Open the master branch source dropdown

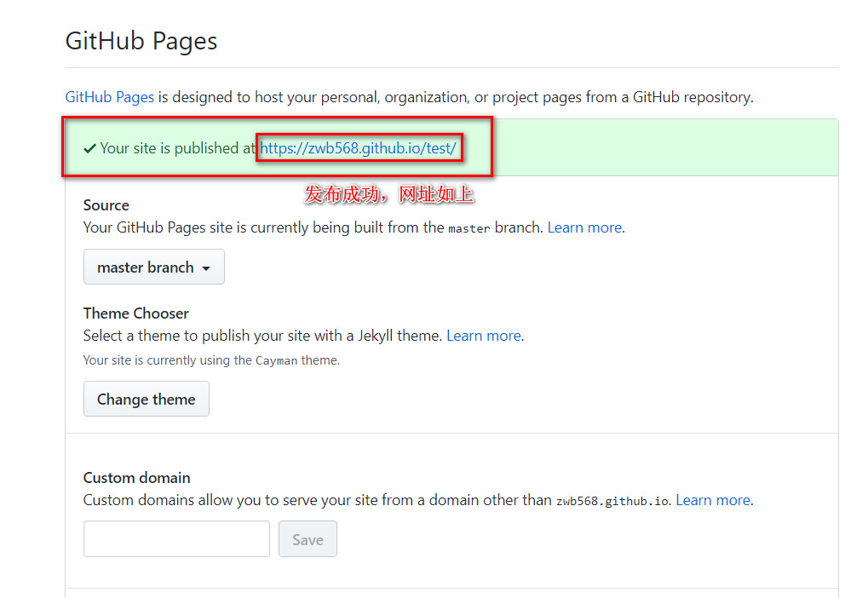coord(154,267)
